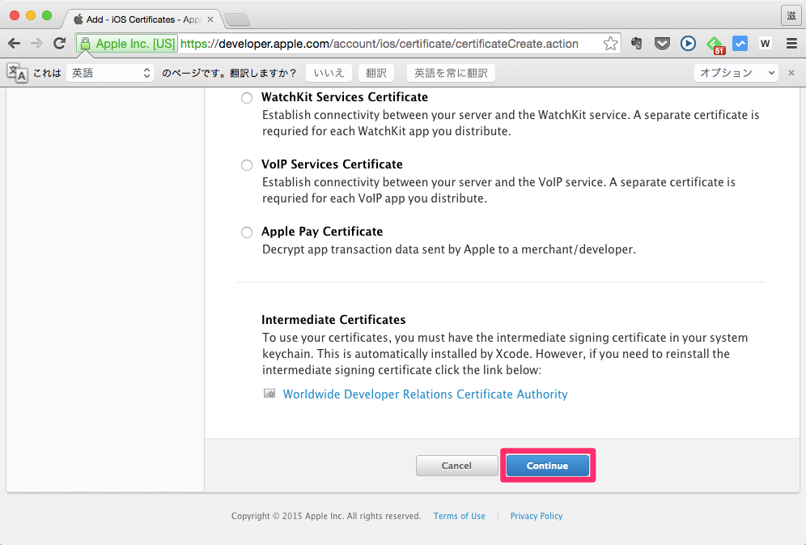Select WatchKit Services Certificate radio button
Image resolution: width=806 pixels, height=545 pixels.
point(247,98)
